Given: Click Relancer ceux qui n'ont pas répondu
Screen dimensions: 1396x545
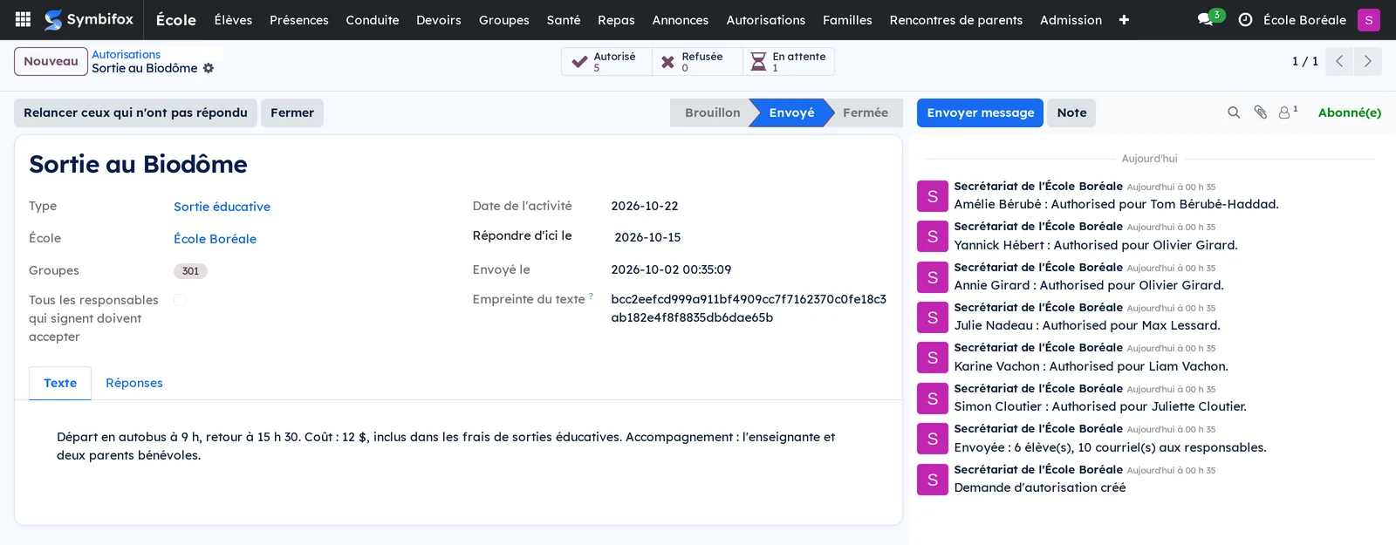Looking at the screenshot, I should 135,112.
